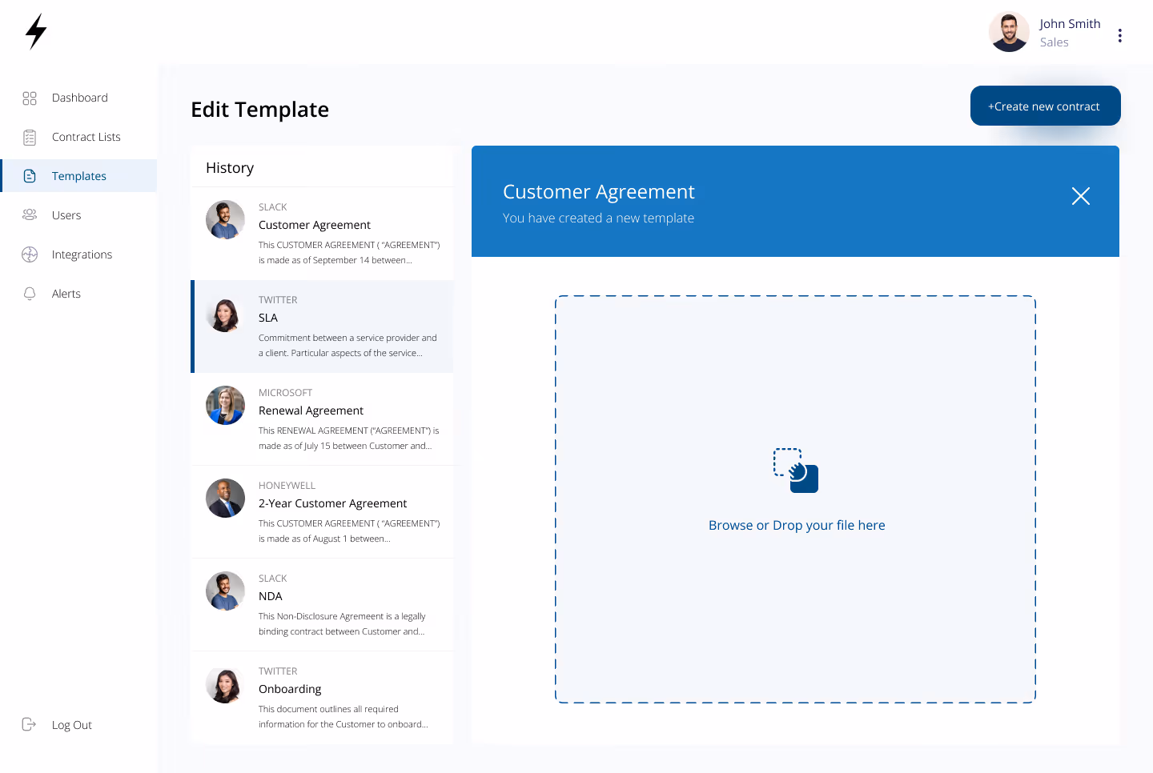Click the Dashboard grid icon
This screenshot has width=1153, height=773.
tap(30, 97)
